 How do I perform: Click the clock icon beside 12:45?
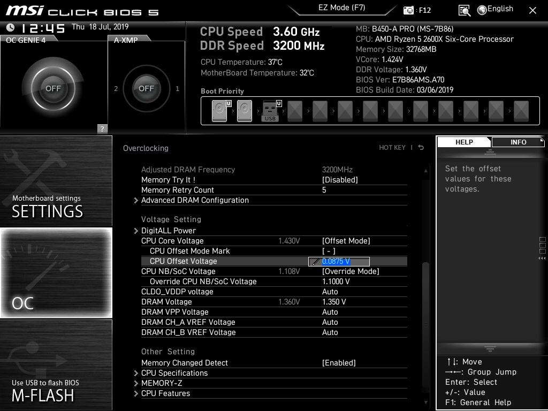10,27
